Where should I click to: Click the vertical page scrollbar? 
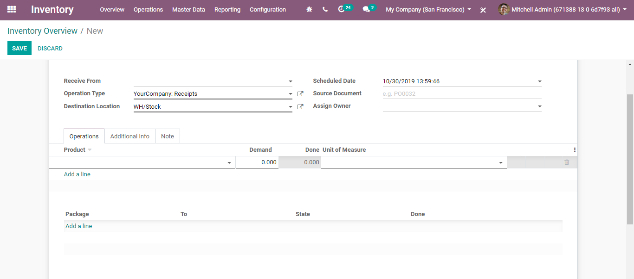tap(630, 159)
